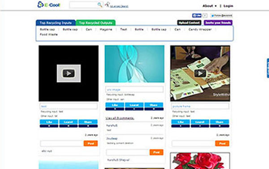
Task: Click comment field under the 'srs image' post
Action: pyautogui.click(x=128, y=152)
